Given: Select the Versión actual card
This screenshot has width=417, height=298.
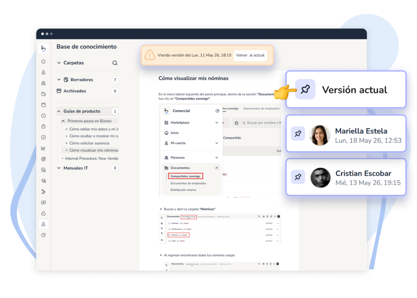Looking at the screenshot, I should [x=346, y=89].
